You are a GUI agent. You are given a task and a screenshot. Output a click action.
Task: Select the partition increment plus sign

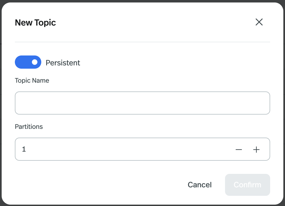pos(256,149)
